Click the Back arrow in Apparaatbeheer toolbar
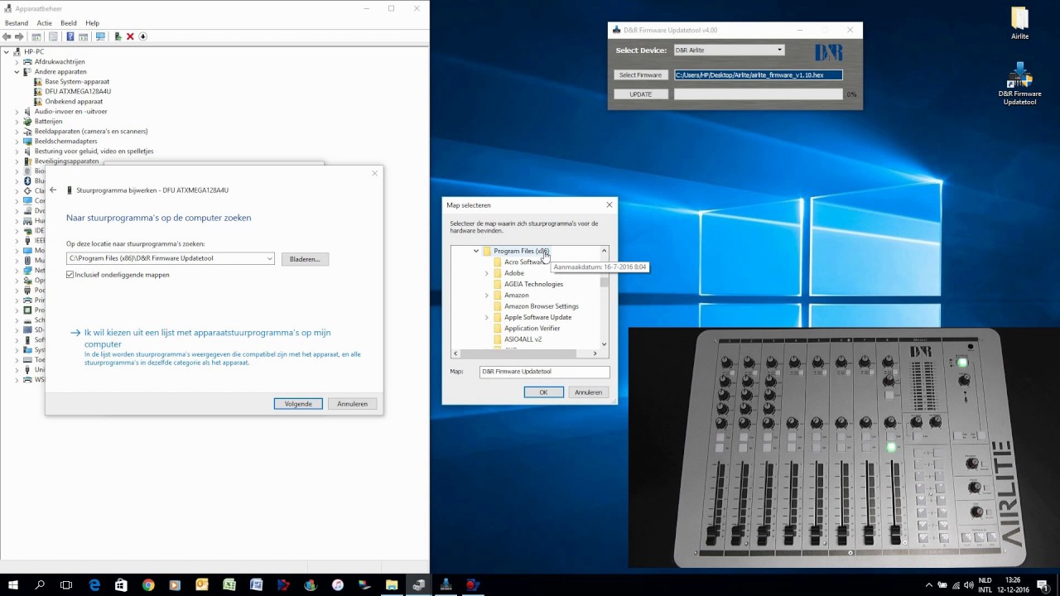The width and height of the screenshot is (1060, 596). click(7, 36)
